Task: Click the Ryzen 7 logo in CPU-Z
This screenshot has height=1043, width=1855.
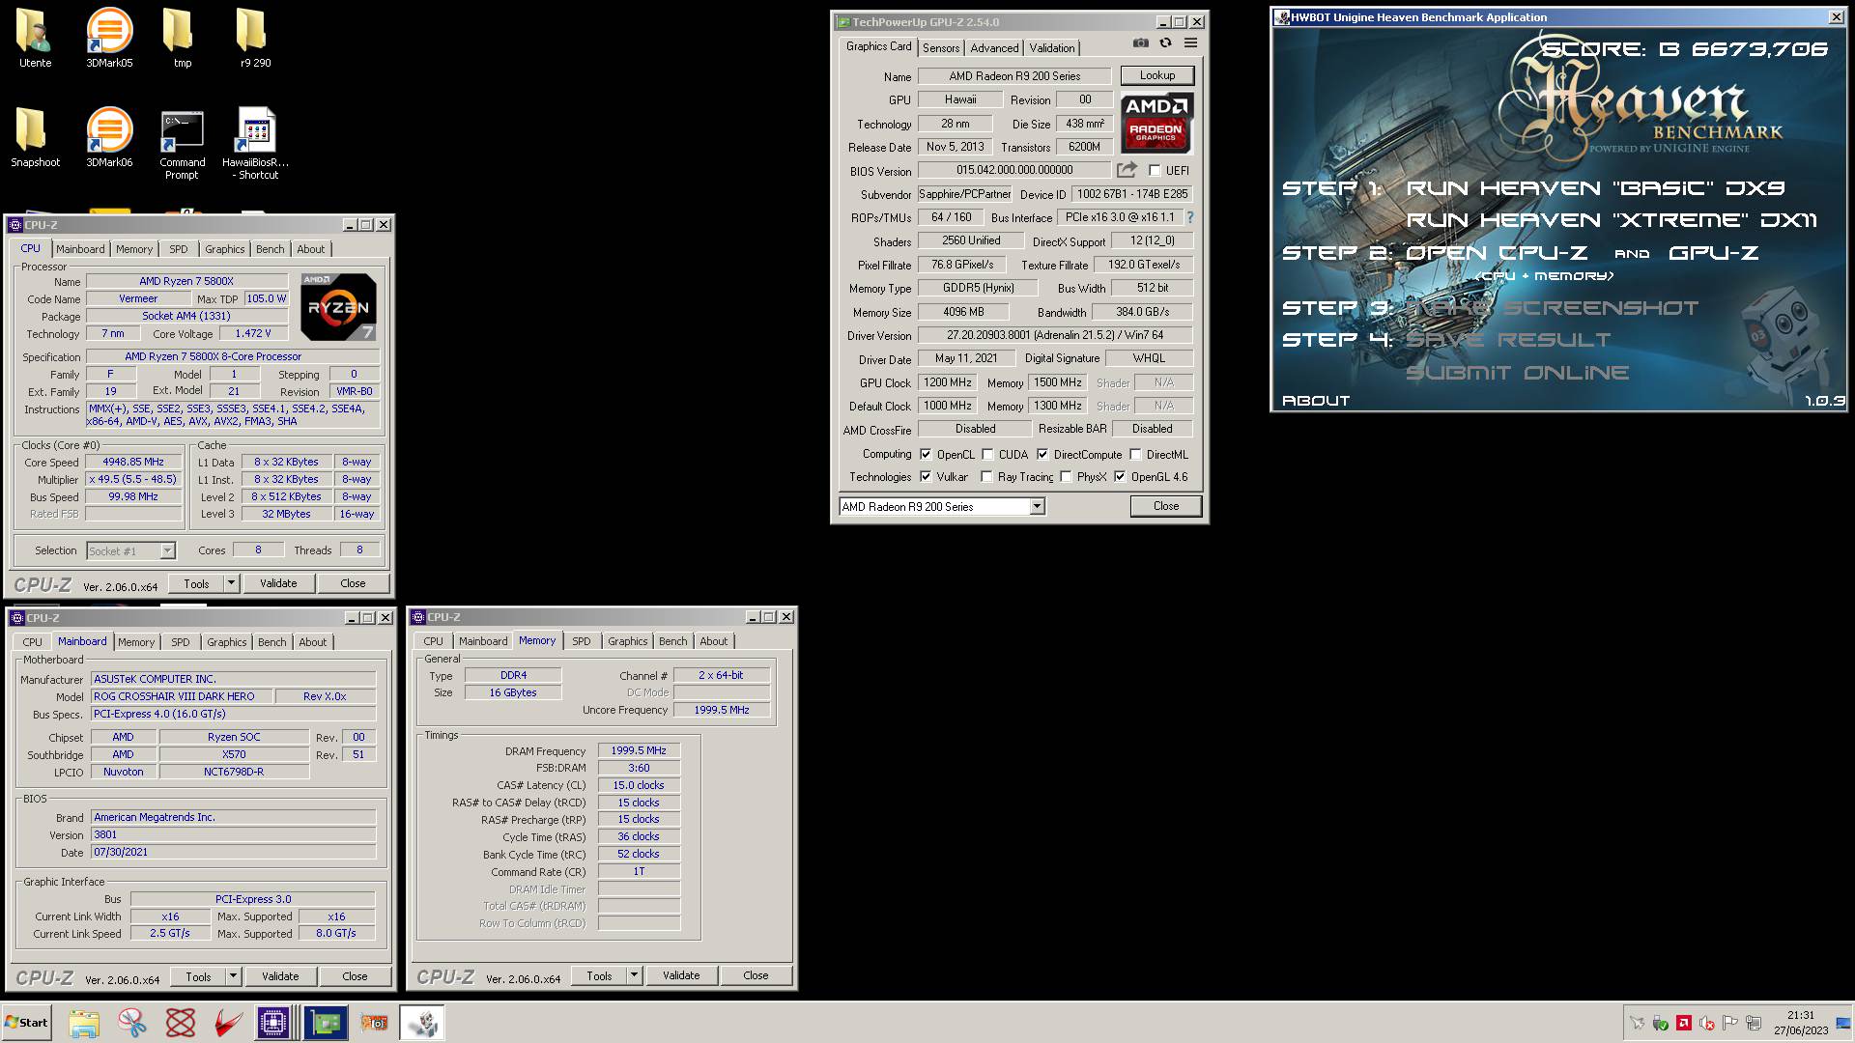Action: [338, 307]
